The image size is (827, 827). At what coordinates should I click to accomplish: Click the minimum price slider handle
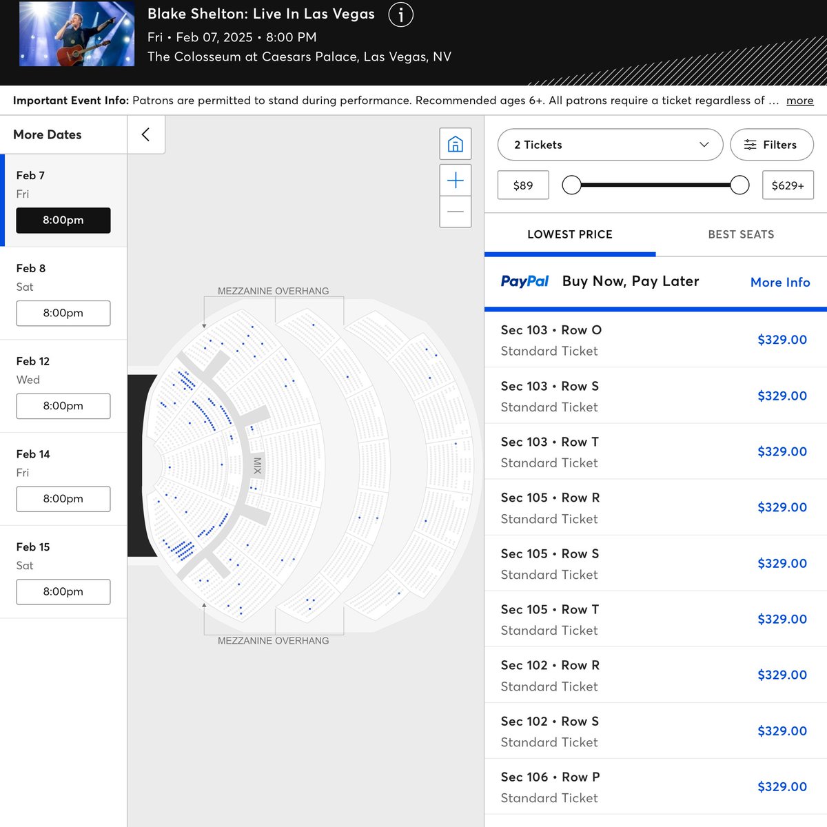[x=571, y=185]
